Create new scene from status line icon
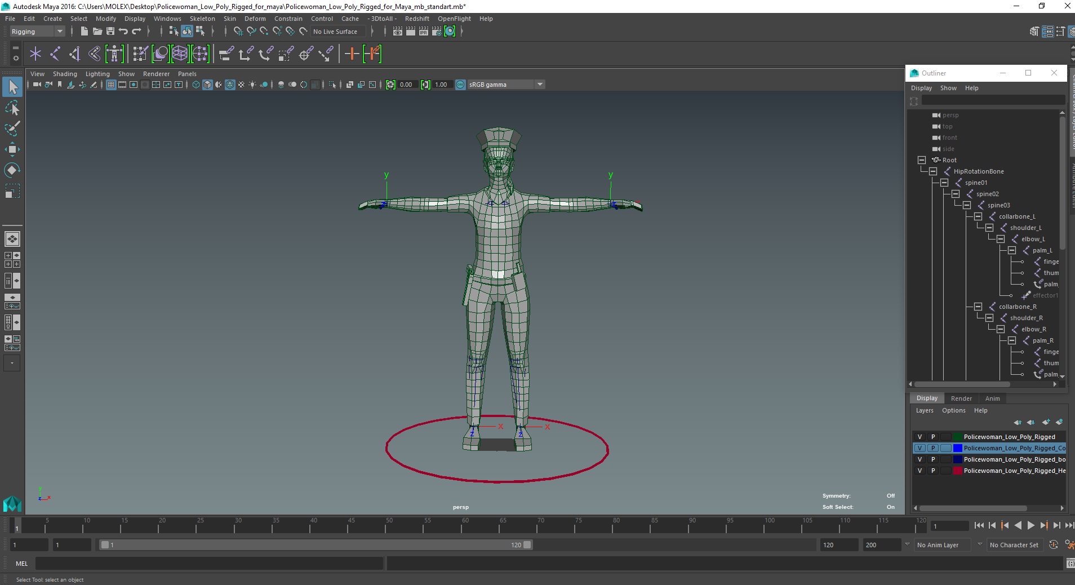1075x585 pixels. click(84, 32)
